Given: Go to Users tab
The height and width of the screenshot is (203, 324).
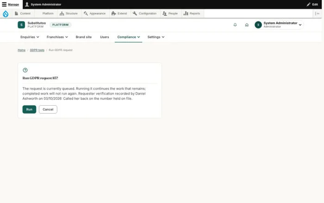Looking at the screenshot, I should point(104,37).
